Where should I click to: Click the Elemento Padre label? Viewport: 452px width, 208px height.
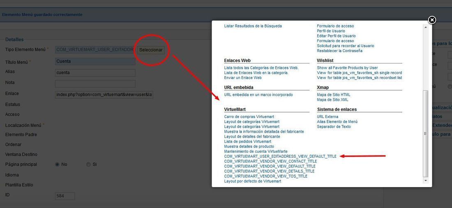21,134
